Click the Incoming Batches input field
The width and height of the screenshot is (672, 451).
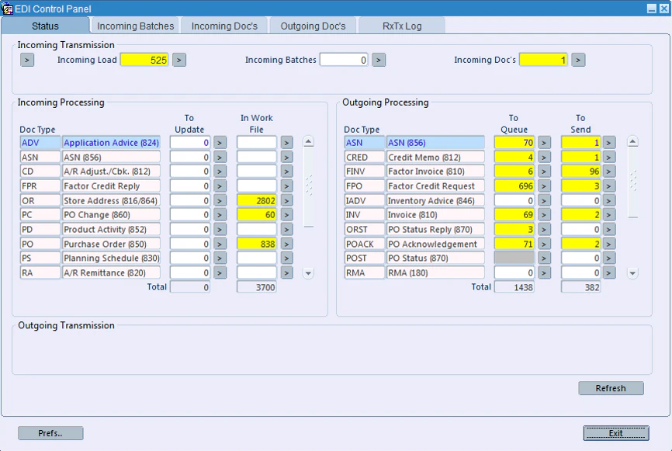coord(343,59)
